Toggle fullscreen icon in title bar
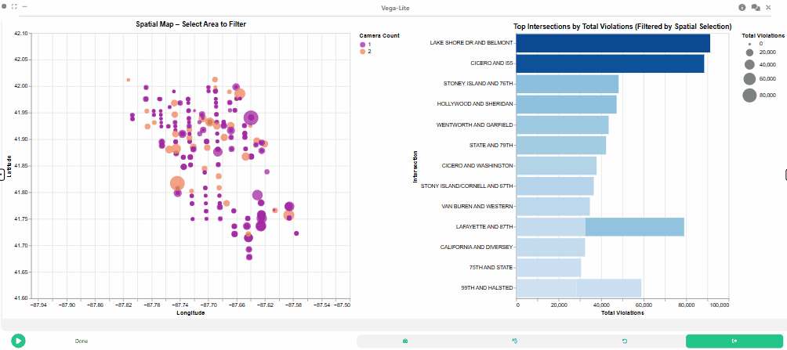 (14, 7)
